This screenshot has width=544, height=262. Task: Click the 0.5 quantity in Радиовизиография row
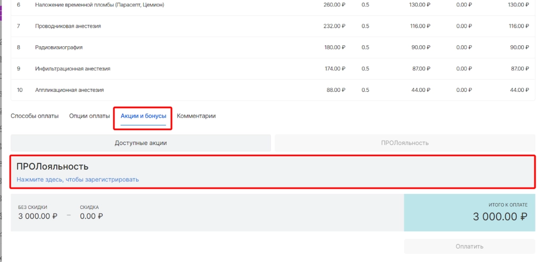tap(365, 47)
